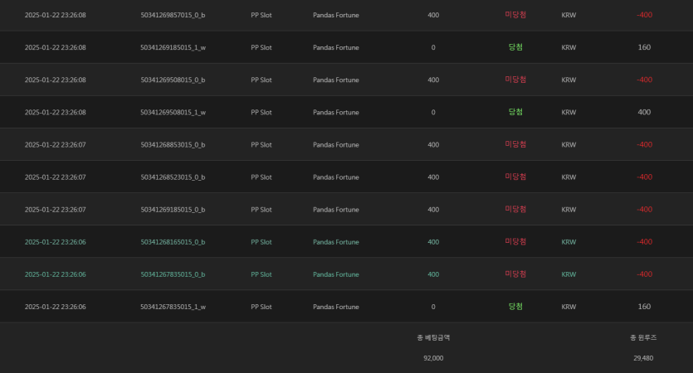The height and width of the screenshot is (373, 693).
Task: Click the 총 베팅금액 total label
Action: [433, 337]
